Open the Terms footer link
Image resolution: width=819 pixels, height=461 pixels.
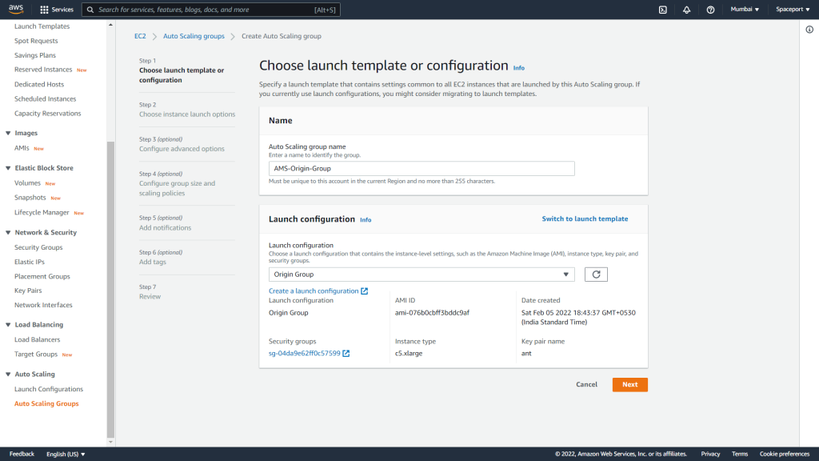(740, 455)
